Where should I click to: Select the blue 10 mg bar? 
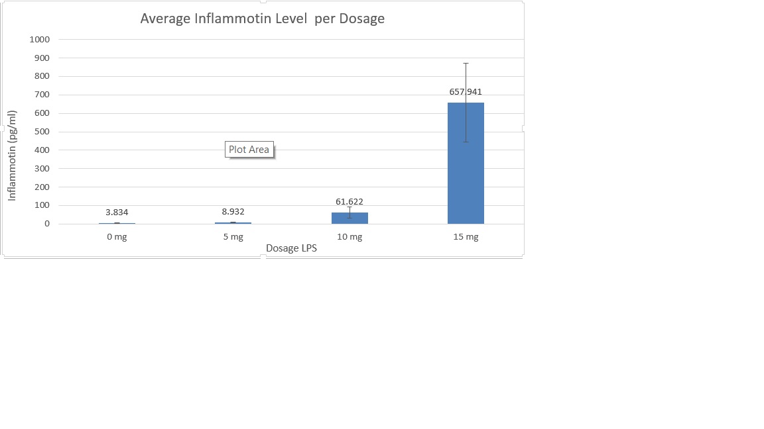(x=350, y=218)
